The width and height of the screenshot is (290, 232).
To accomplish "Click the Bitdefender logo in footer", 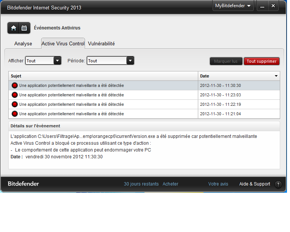I will point(23,184).
